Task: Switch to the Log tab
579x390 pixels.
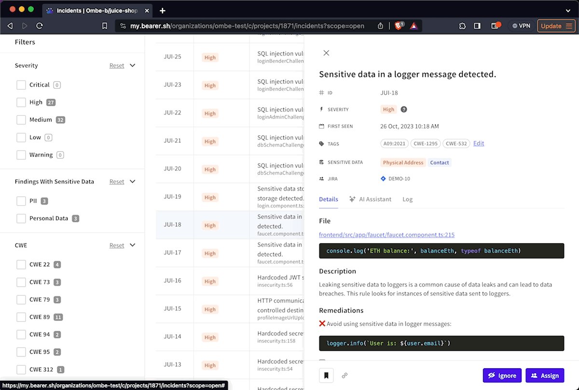Action: point(408,199)
